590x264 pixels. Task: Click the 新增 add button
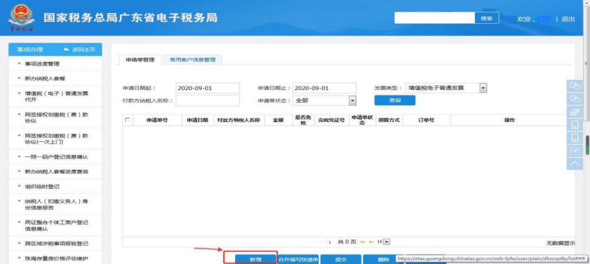256,259
